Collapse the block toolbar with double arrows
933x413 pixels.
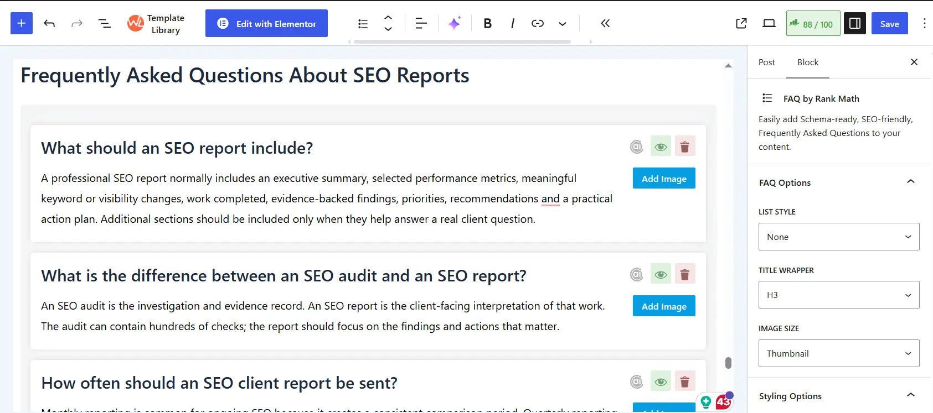[605, 23]
